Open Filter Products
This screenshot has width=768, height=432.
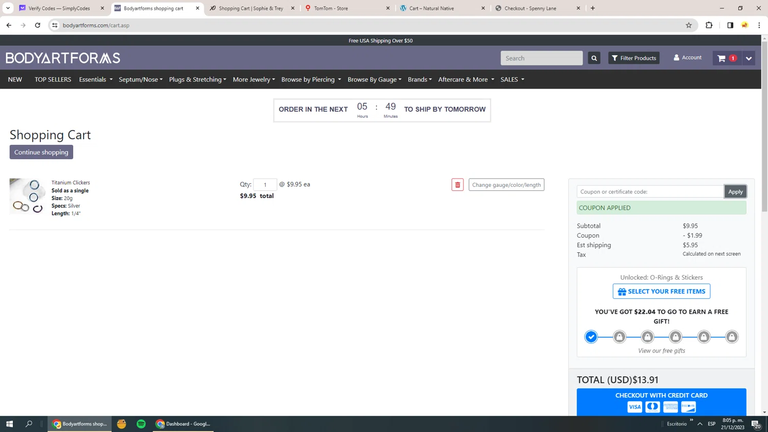click(634, 58)
